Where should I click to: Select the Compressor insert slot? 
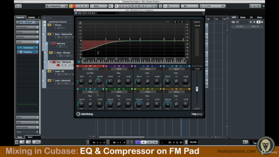27,48
